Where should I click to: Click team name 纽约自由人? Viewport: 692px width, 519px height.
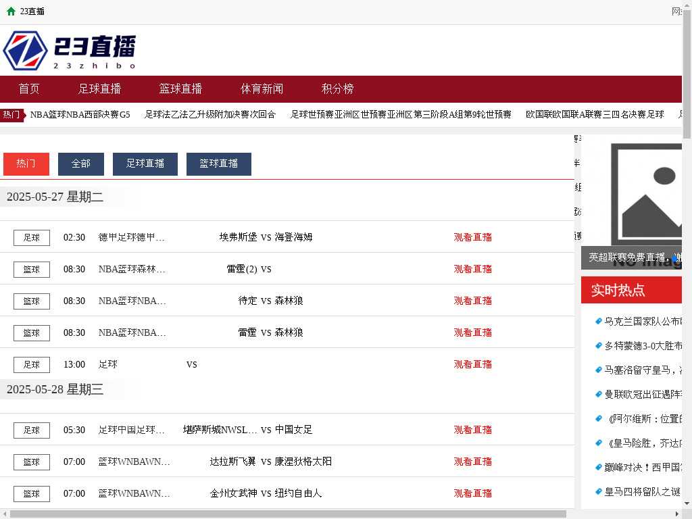coord(298,493)
